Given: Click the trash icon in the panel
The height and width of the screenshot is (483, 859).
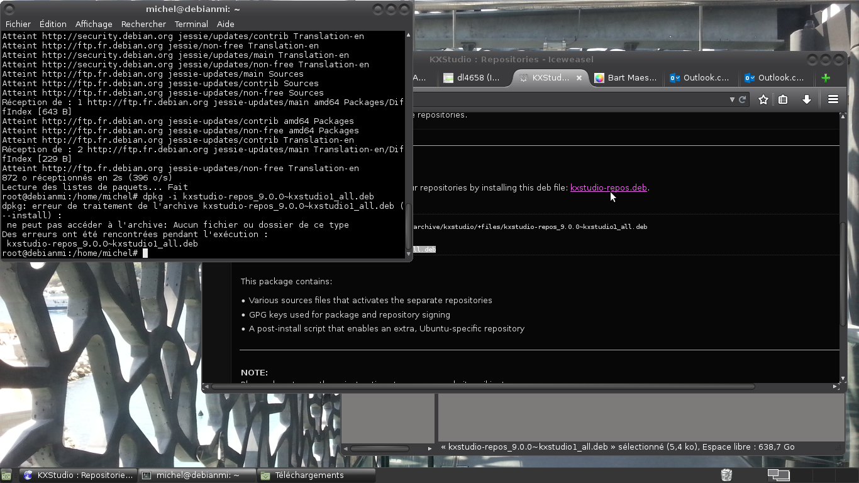Looking at the screenshot, I should pyautogui.click(x=726, y=475).
